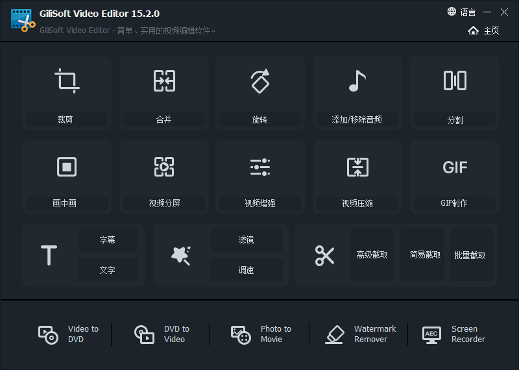The image size is (519, 370).
Task: Open the 画中画 picture-in-picture icon
Action: tap(67, 167)
